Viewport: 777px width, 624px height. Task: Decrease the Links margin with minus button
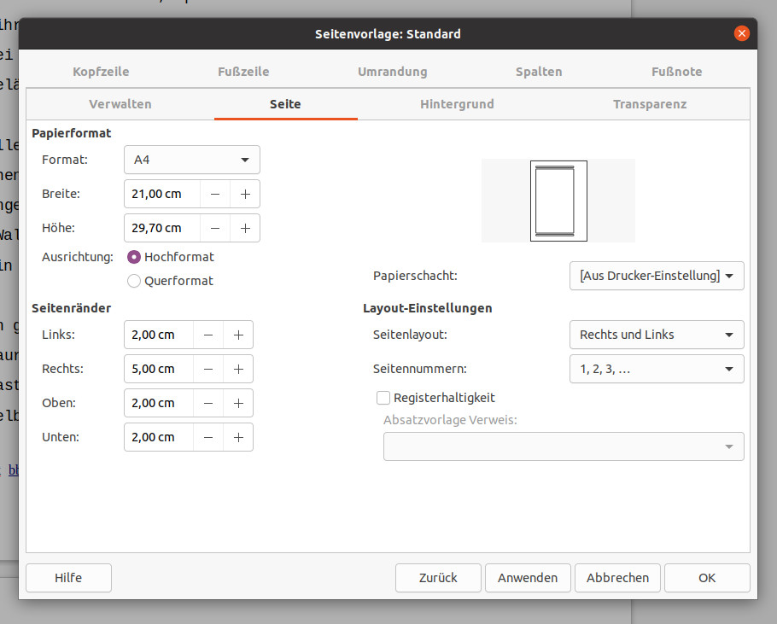[x=208, y=335]
